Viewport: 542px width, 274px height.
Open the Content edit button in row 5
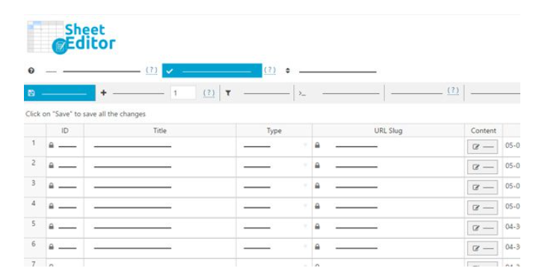(482, 228)
